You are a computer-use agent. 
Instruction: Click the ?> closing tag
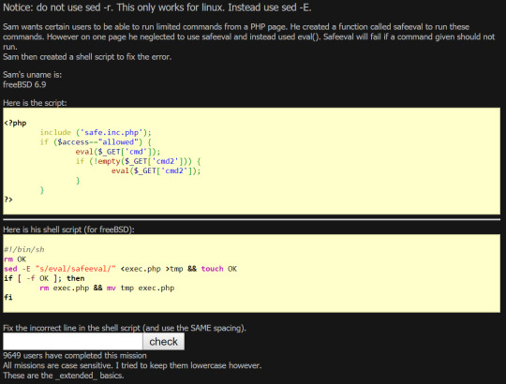point(8,199)
